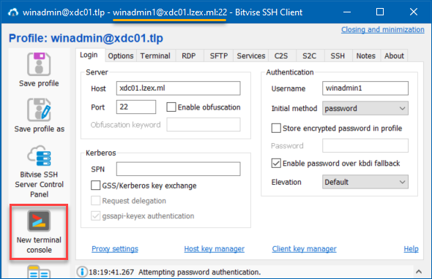Click the Port input field
432x279 pixels.
point(136,107)
